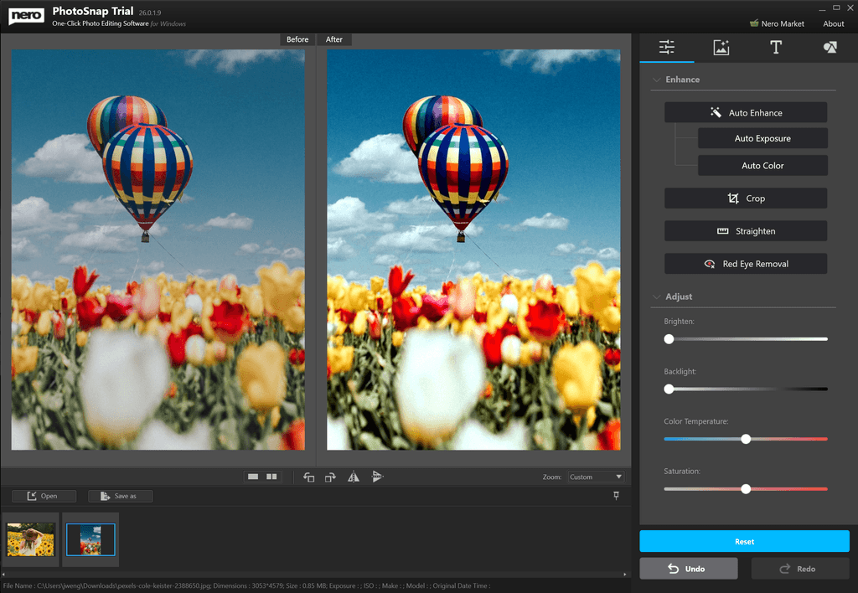Viewport: 858px width, 593px height.
Task: Flip the image vertically
Action: coord(378,477)
